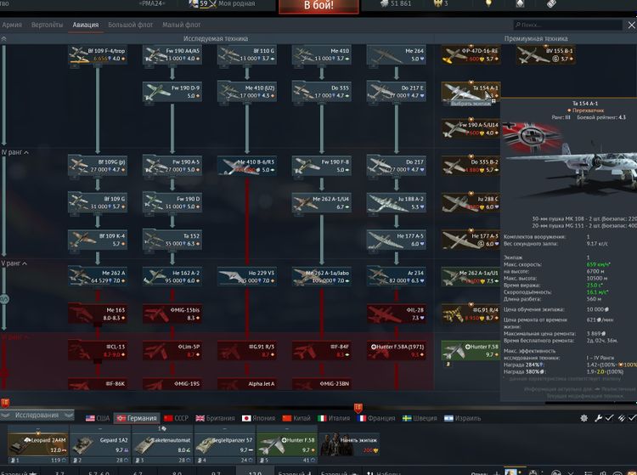This screenshot has width=637, height=475.
Task: Click the Поиск search field
Action: [x=569, y=25]
